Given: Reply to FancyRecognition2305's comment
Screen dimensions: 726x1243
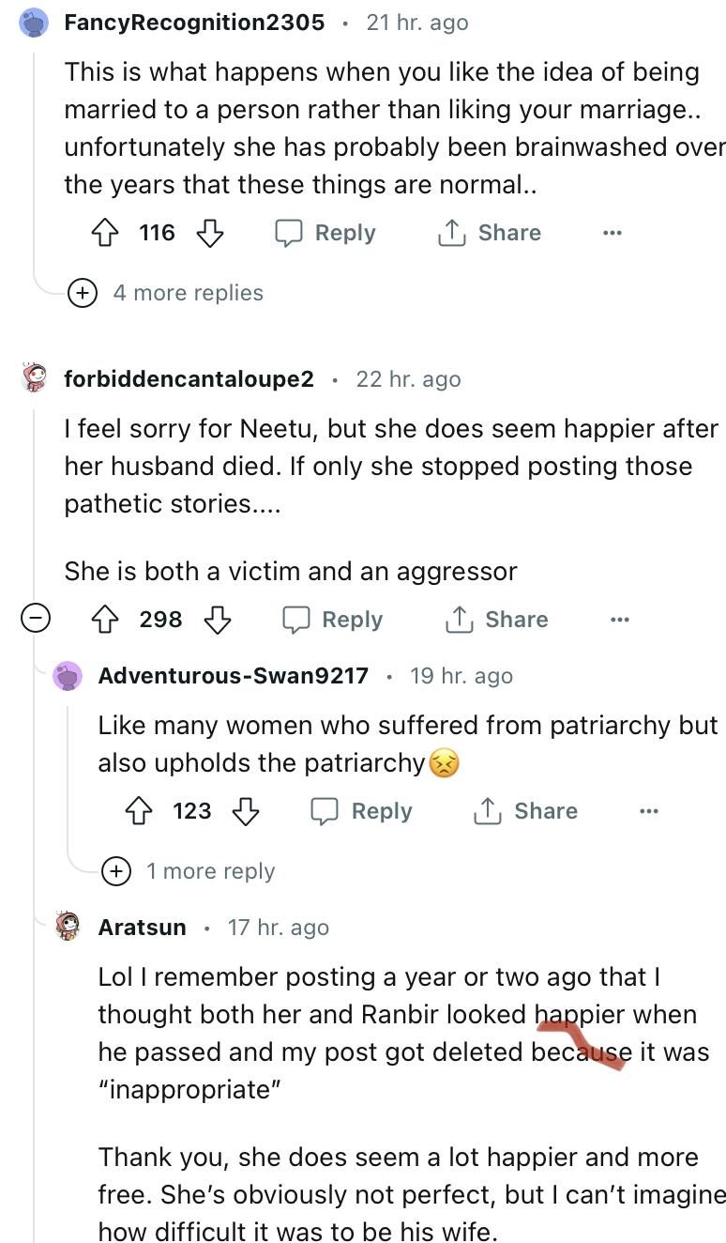Looking at the screenshot, I should click(x=325, y=233).
